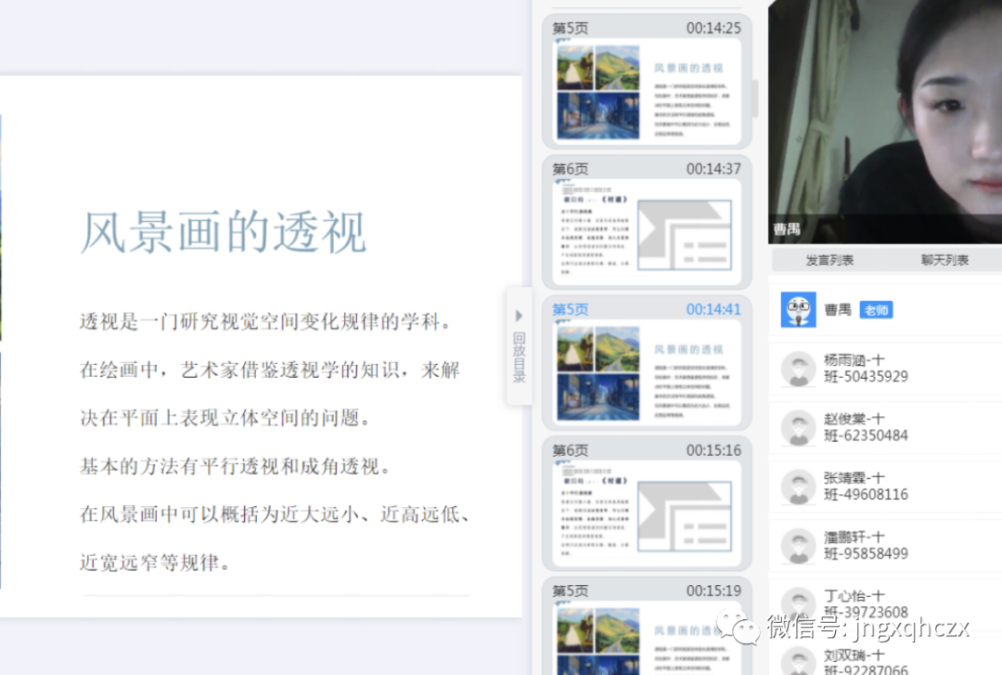Click avatar of 刘双瑞-十班-92287066

798,661
